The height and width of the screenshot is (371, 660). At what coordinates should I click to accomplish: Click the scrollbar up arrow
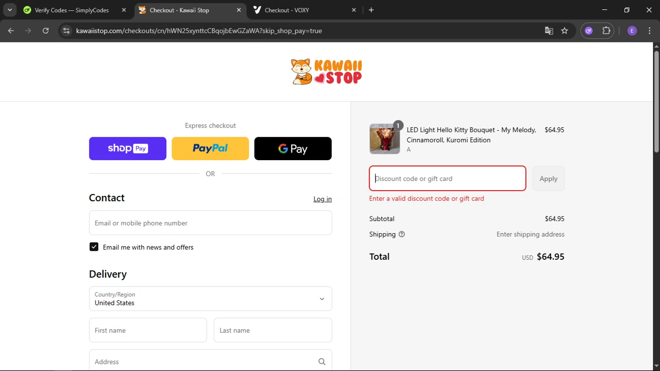pyautogui.click(x=656, y=46)
